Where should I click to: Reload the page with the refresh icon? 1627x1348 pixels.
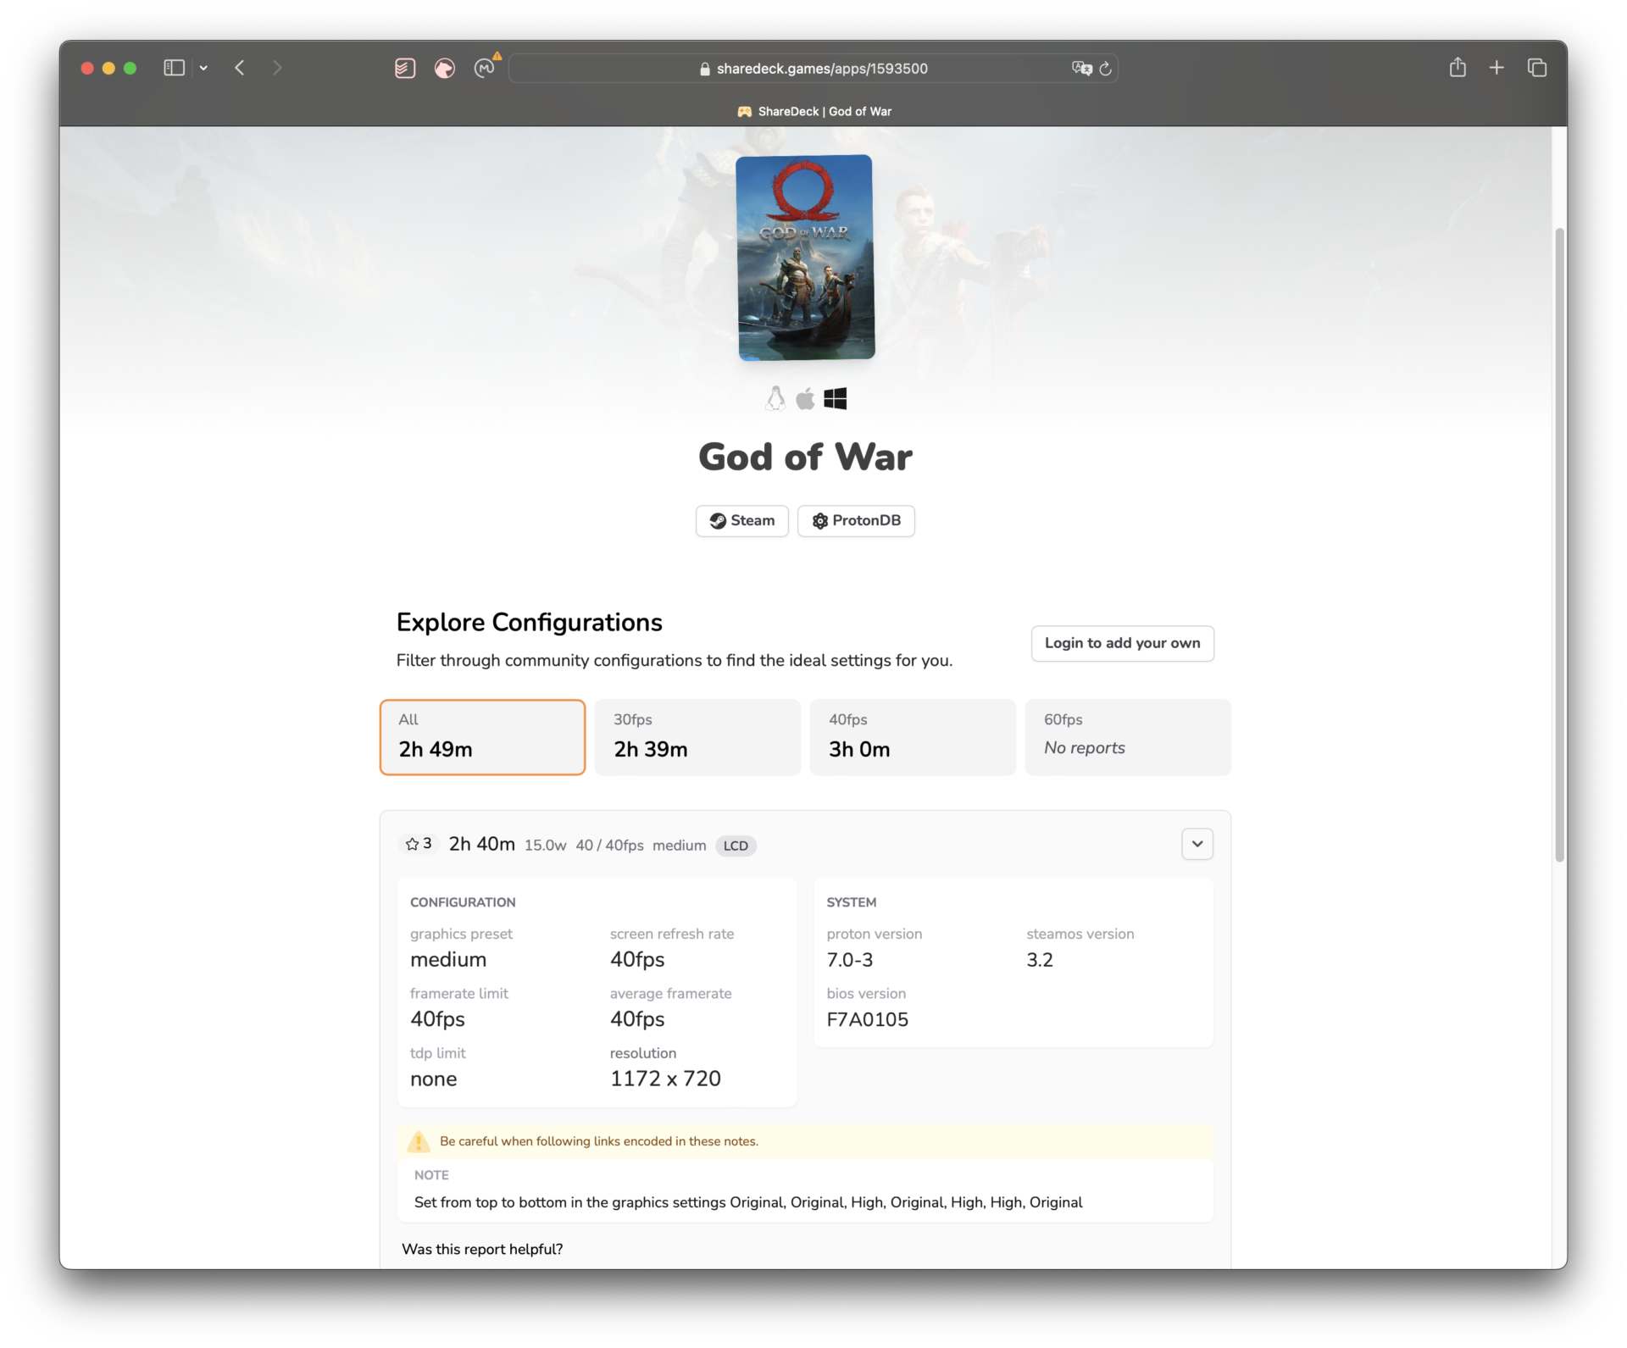1105,69
